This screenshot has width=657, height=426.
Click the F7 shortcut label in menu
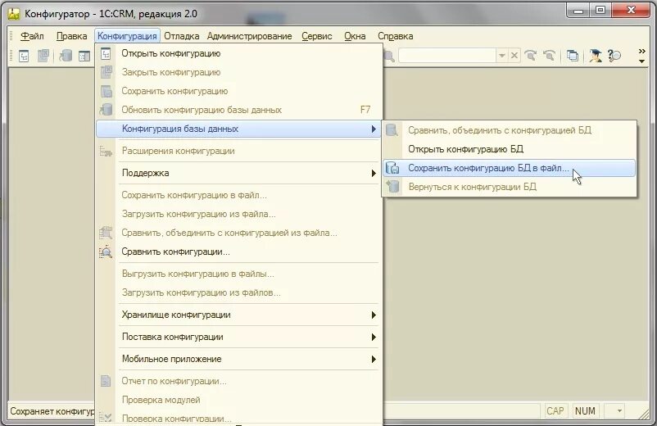click(x=365, y=110)
